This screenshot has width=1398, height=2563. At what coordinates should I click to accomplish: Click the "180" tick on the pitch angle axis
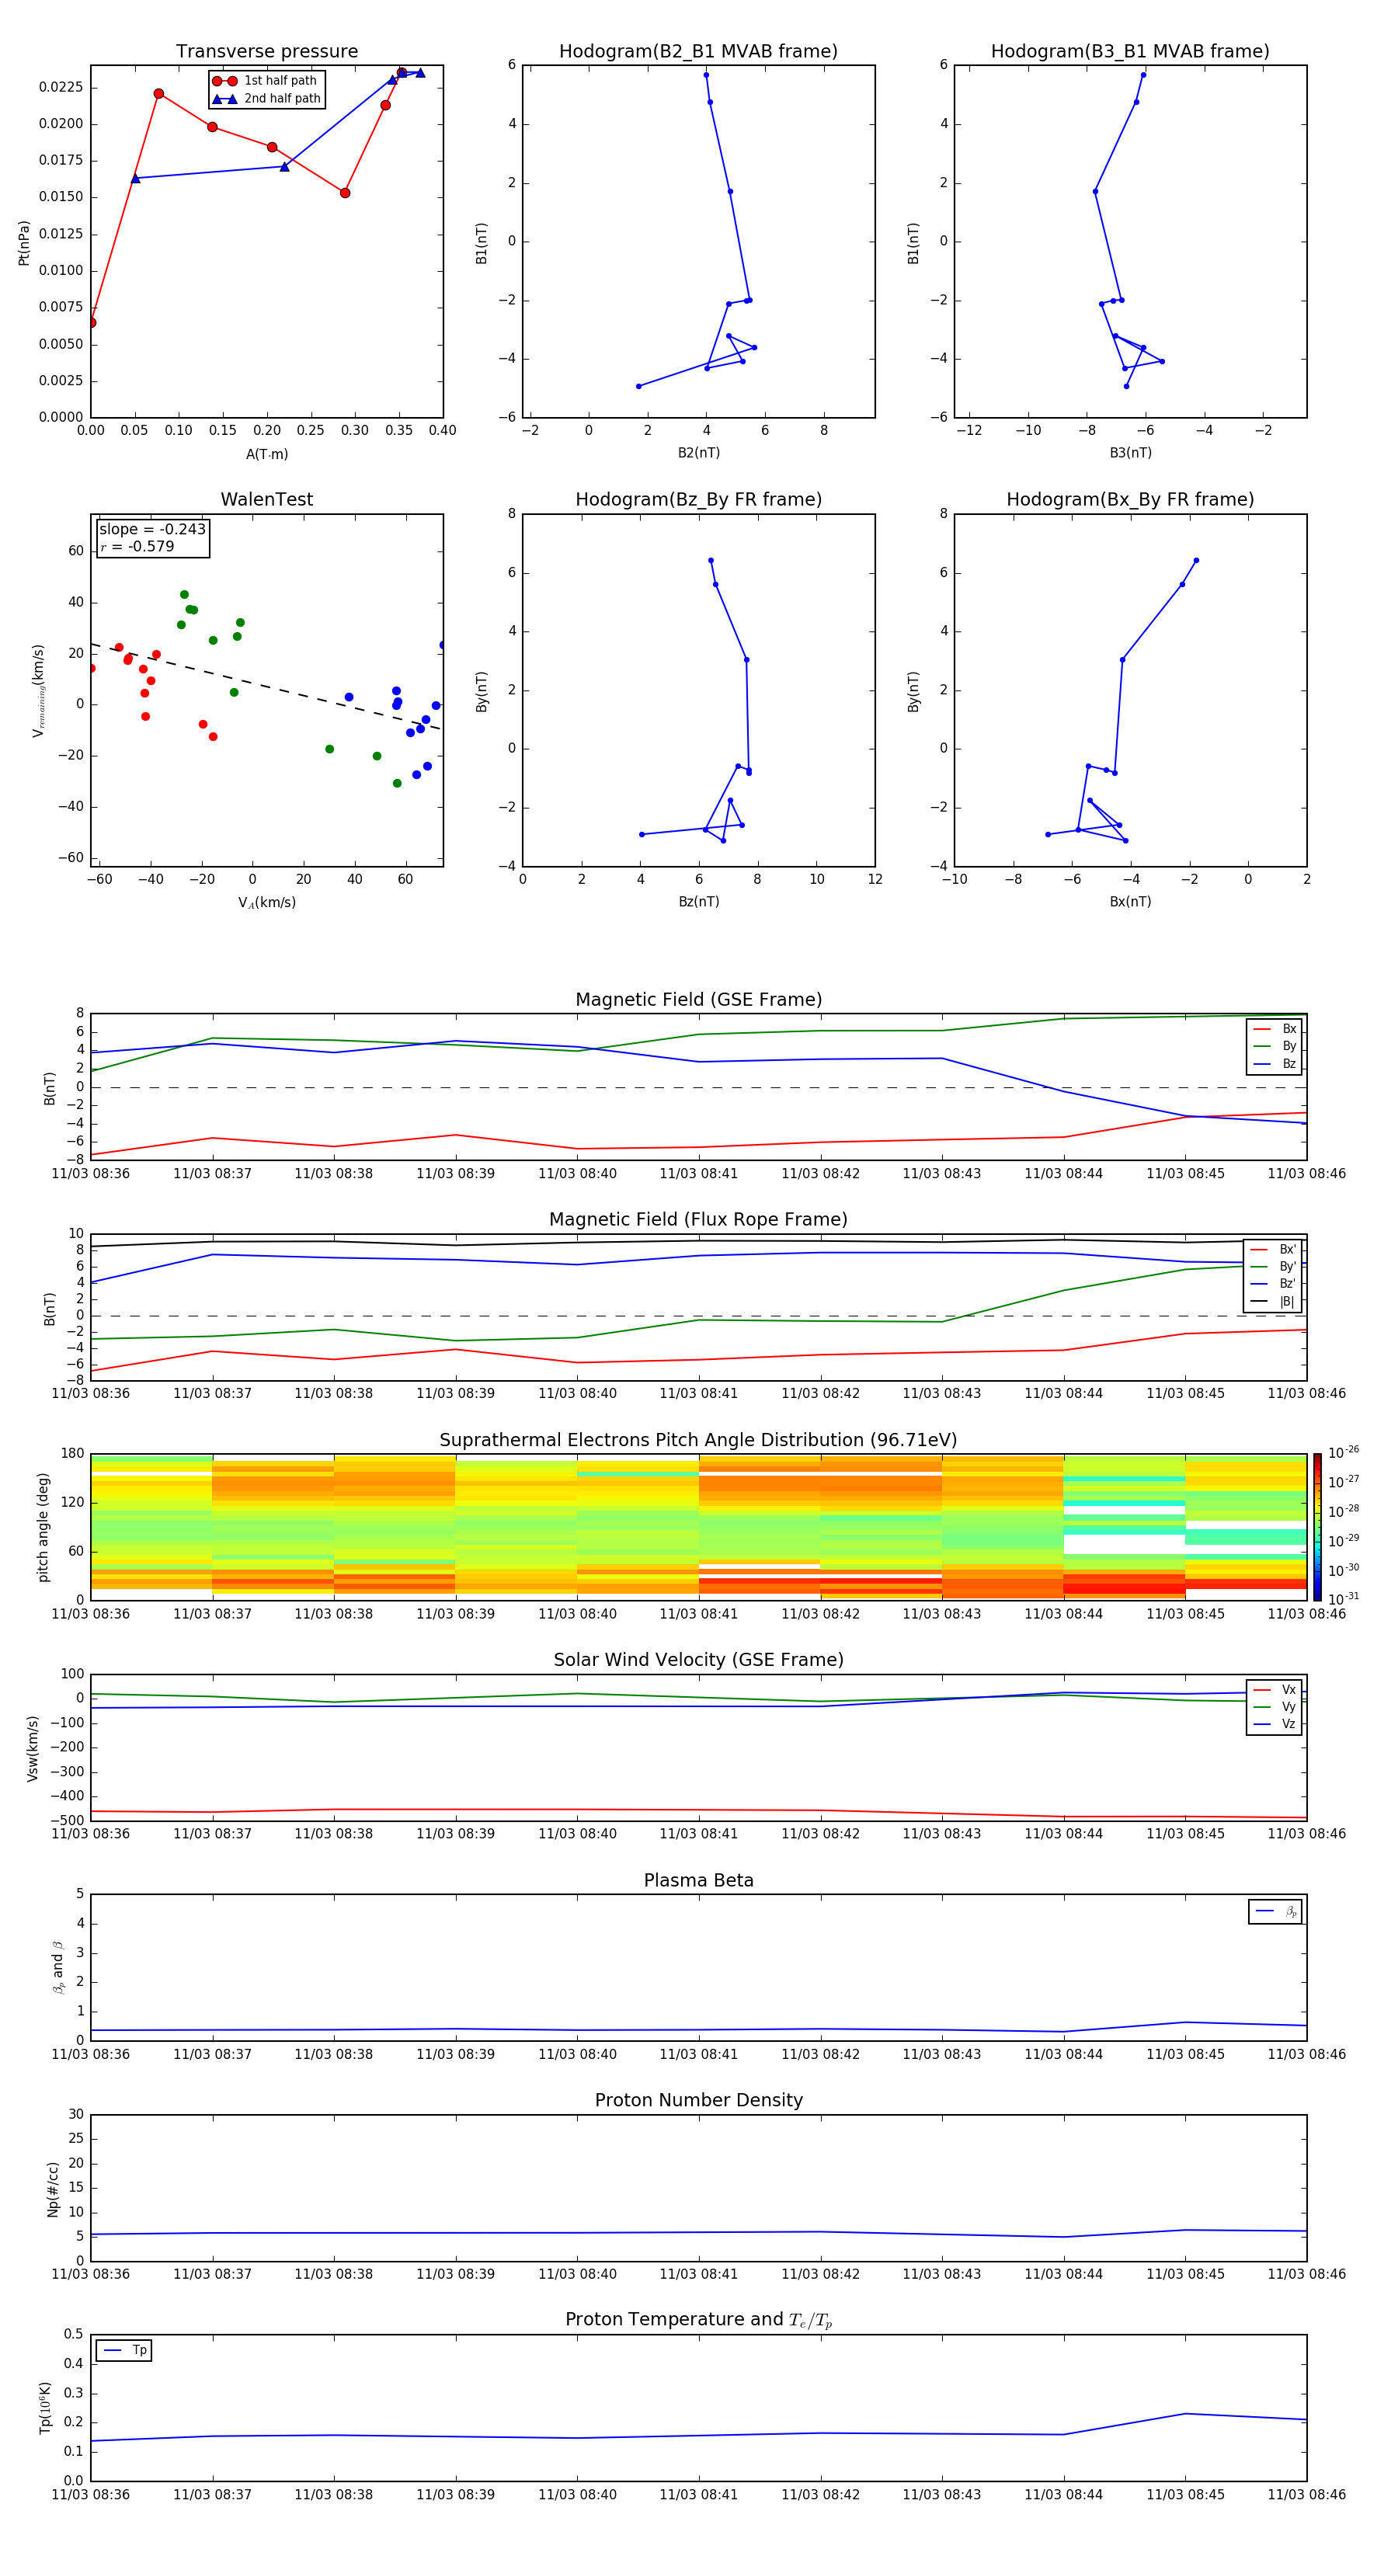[73, 1454]
